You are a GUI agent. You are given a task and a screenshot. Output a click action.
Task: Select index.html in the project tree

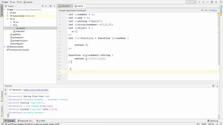pos(20,31)
